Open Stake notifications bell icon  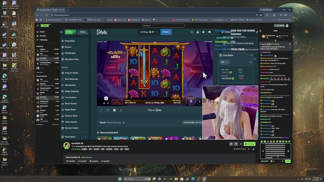click(x=203, y=32)
